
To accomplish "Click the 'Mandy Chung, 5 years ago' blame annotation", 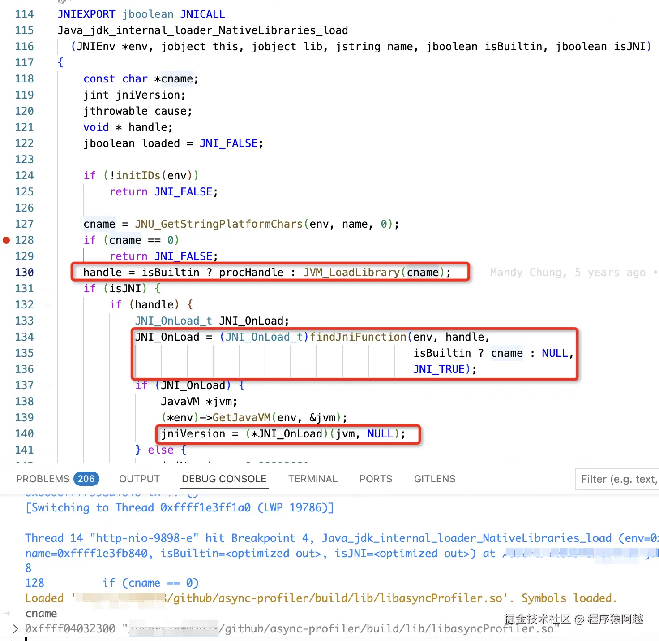I will (568, 273).
